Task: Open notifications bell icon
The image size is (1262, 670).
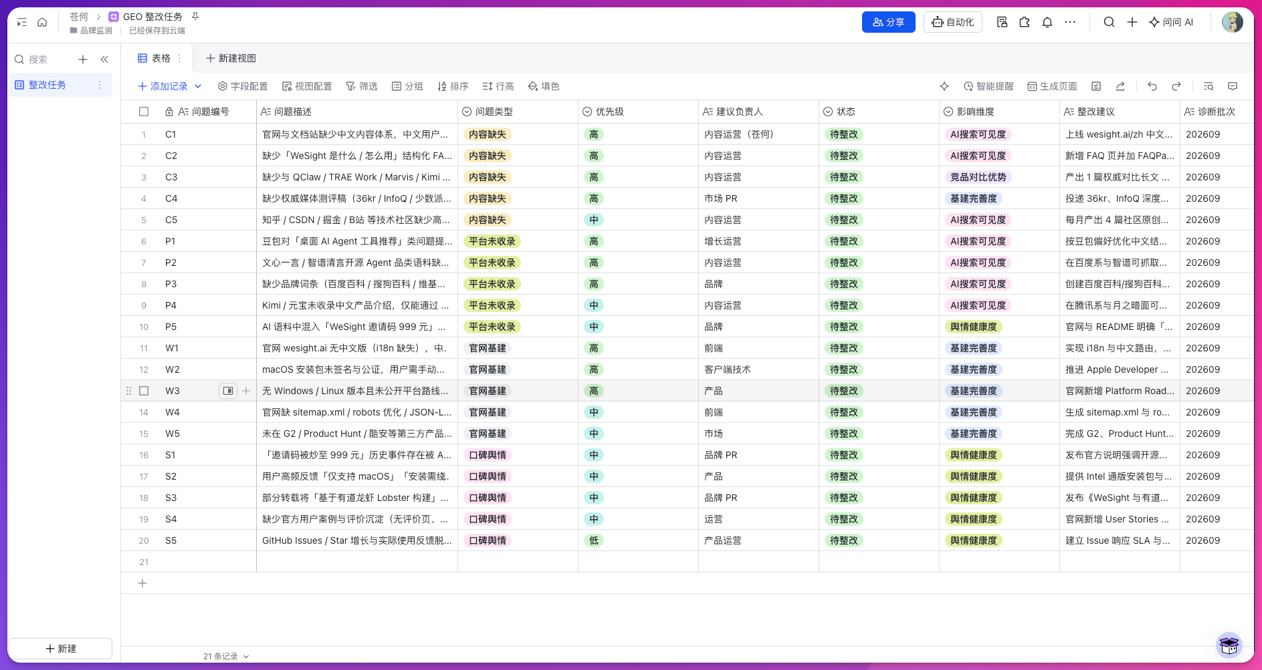Action: [x=1047, y=22]
